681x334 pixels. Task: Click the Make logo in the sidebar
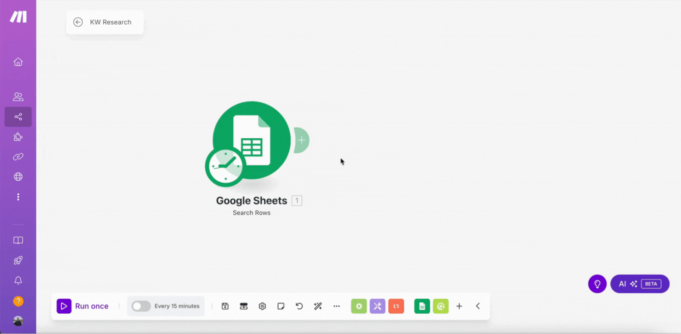coord(18,17)
